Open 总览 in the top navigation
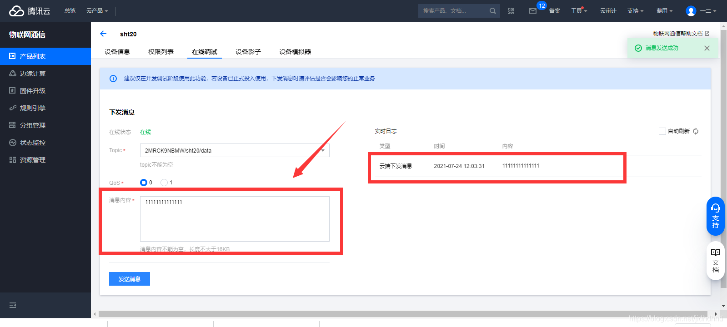Image resolution: width=727 pixels, height=327 pixels. click(x=70, y=11)
